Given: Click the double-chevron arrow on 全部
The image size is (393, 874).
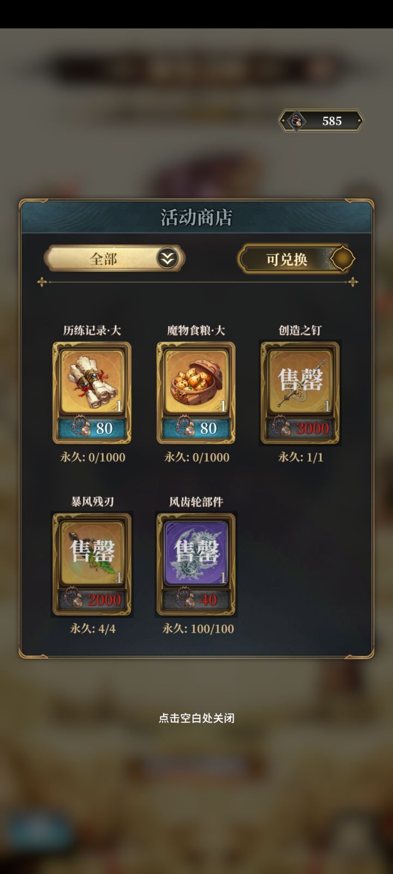Looking at the screenshot, I should (168, 258).
